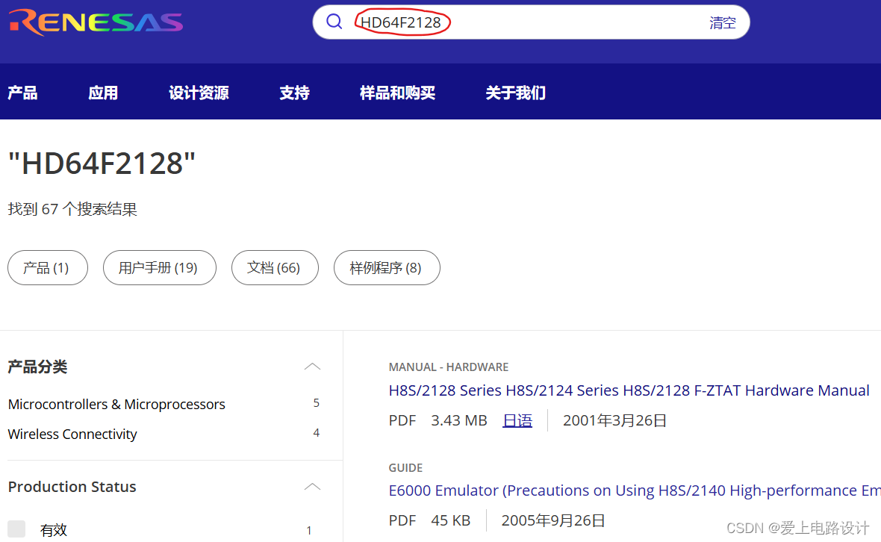Open the 应用 menu
This screenshot has height=542, width=881.
102,92
